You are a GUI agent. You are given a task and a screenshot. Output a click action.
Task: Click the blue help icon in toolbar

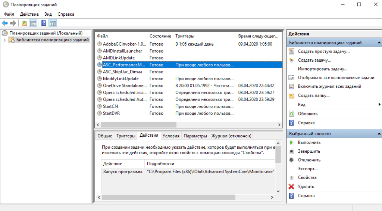pyautogui.click(x=44, y=23)
